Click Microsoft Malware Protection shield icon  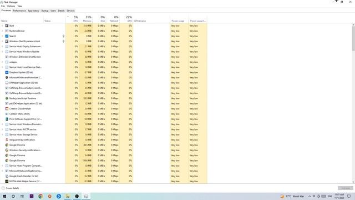tap(7, 78)
